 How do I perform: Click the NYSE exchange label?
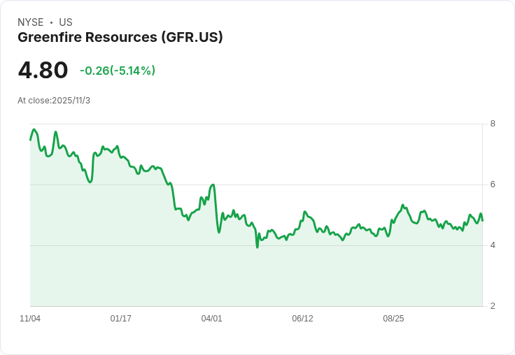point(31,22)
